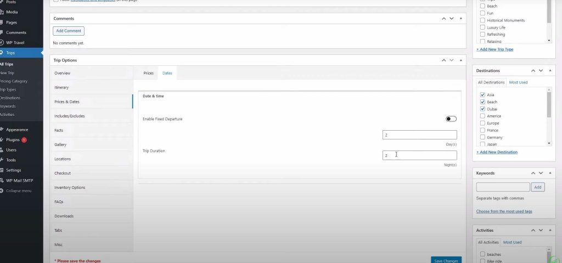Image resolution: width=562 pixels, height=263 pixels.
Task: Click the Keywords tag input field
Action: [x=503, y=187]
